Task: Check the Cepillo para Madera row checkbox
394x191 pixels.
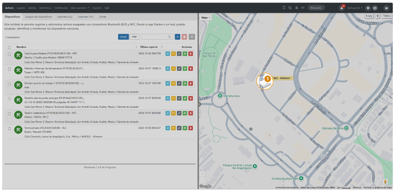Action: pyautogui.click(x=9, y=54)
